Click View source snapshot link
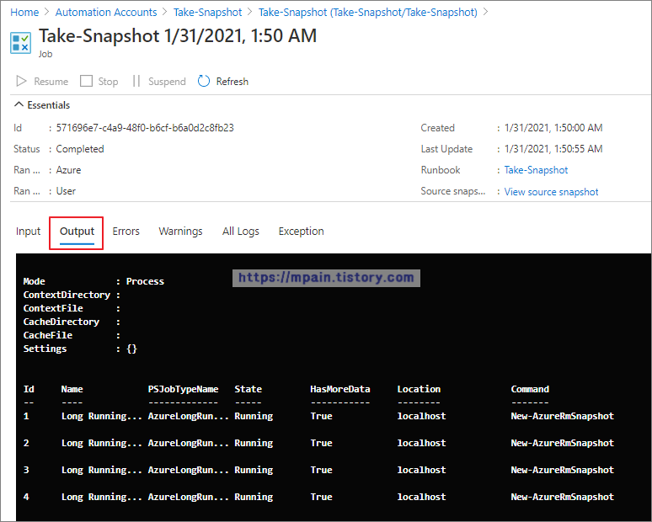This screenshot has height=522, width=652. 551,192
